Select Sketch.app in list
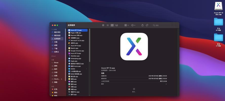The width and height of the screenshot is (225, 101). (x=78, y=48)
